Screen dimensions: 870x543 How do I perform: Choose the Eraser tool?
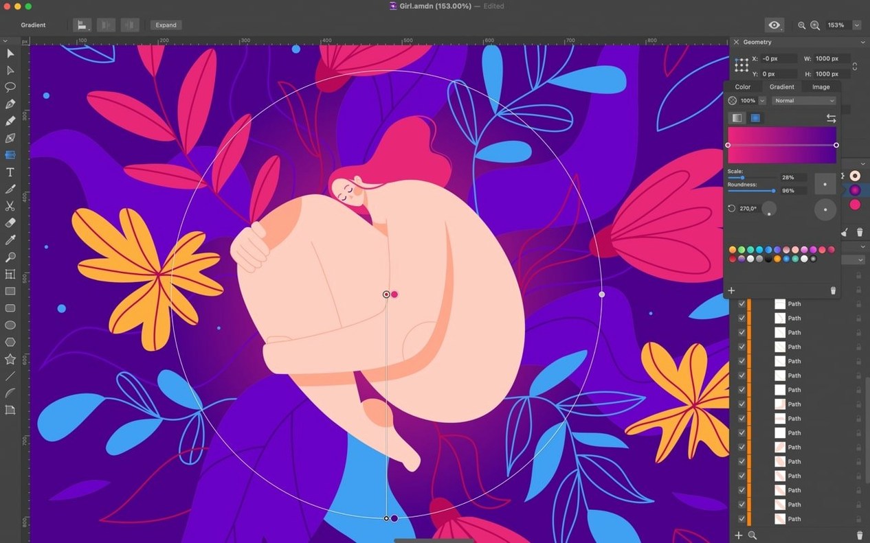tap(10, 223)
